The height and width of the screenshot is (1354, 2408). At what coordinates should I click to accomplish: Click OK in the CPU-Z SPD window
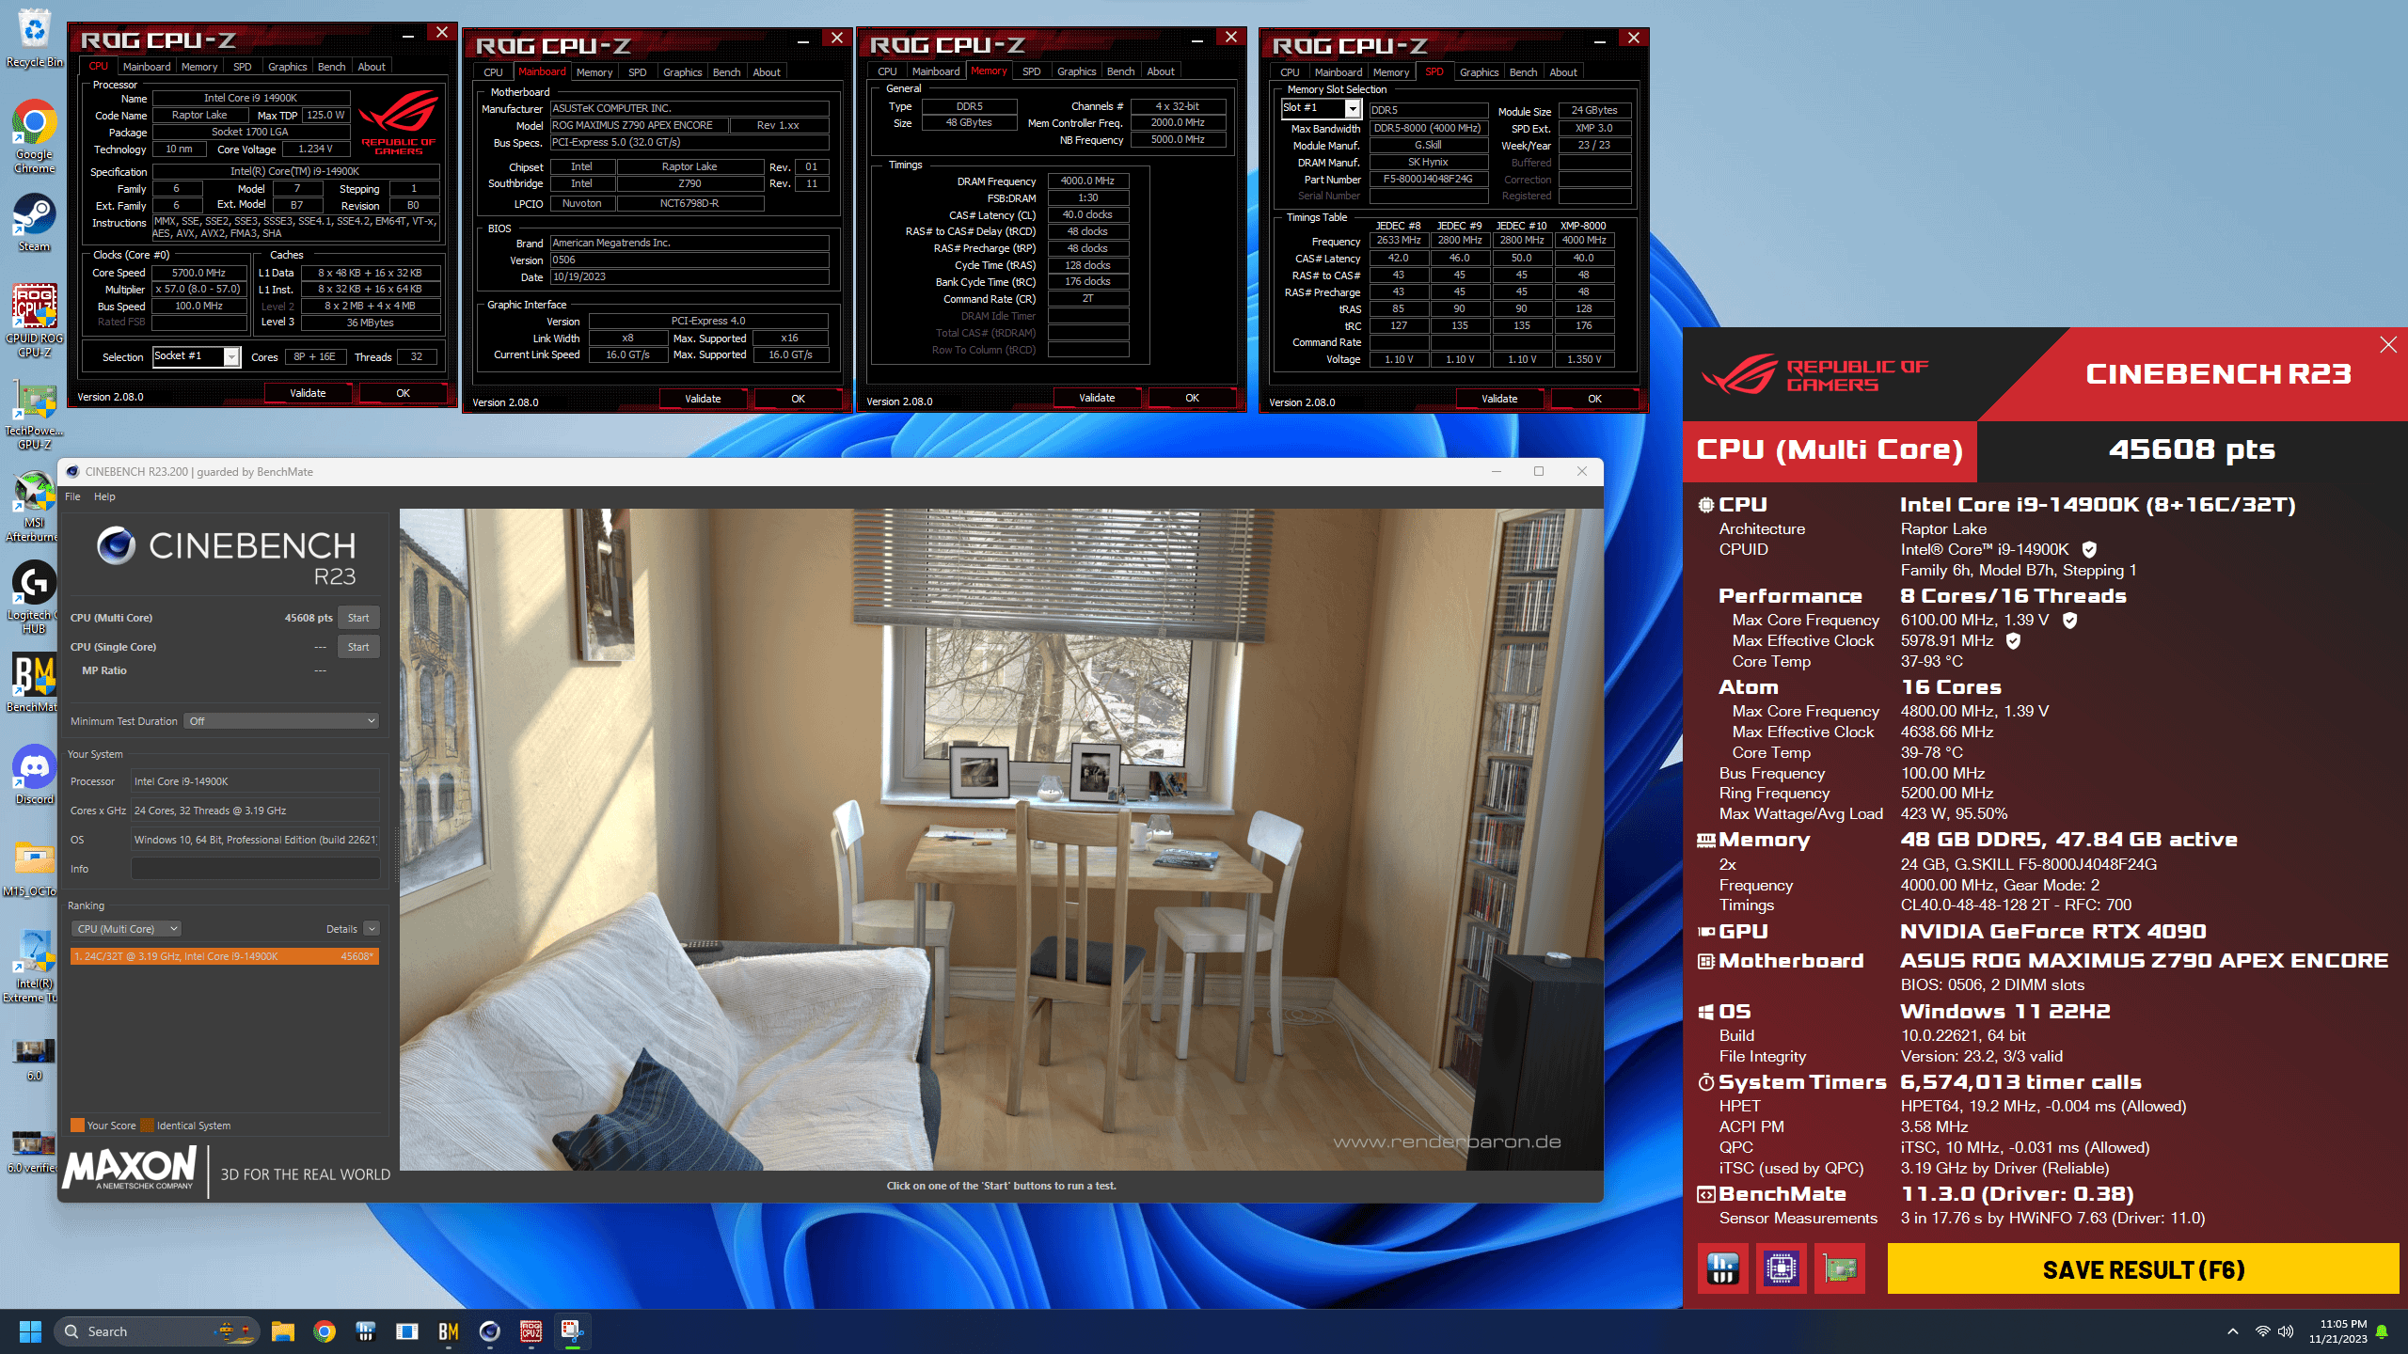1594,399
